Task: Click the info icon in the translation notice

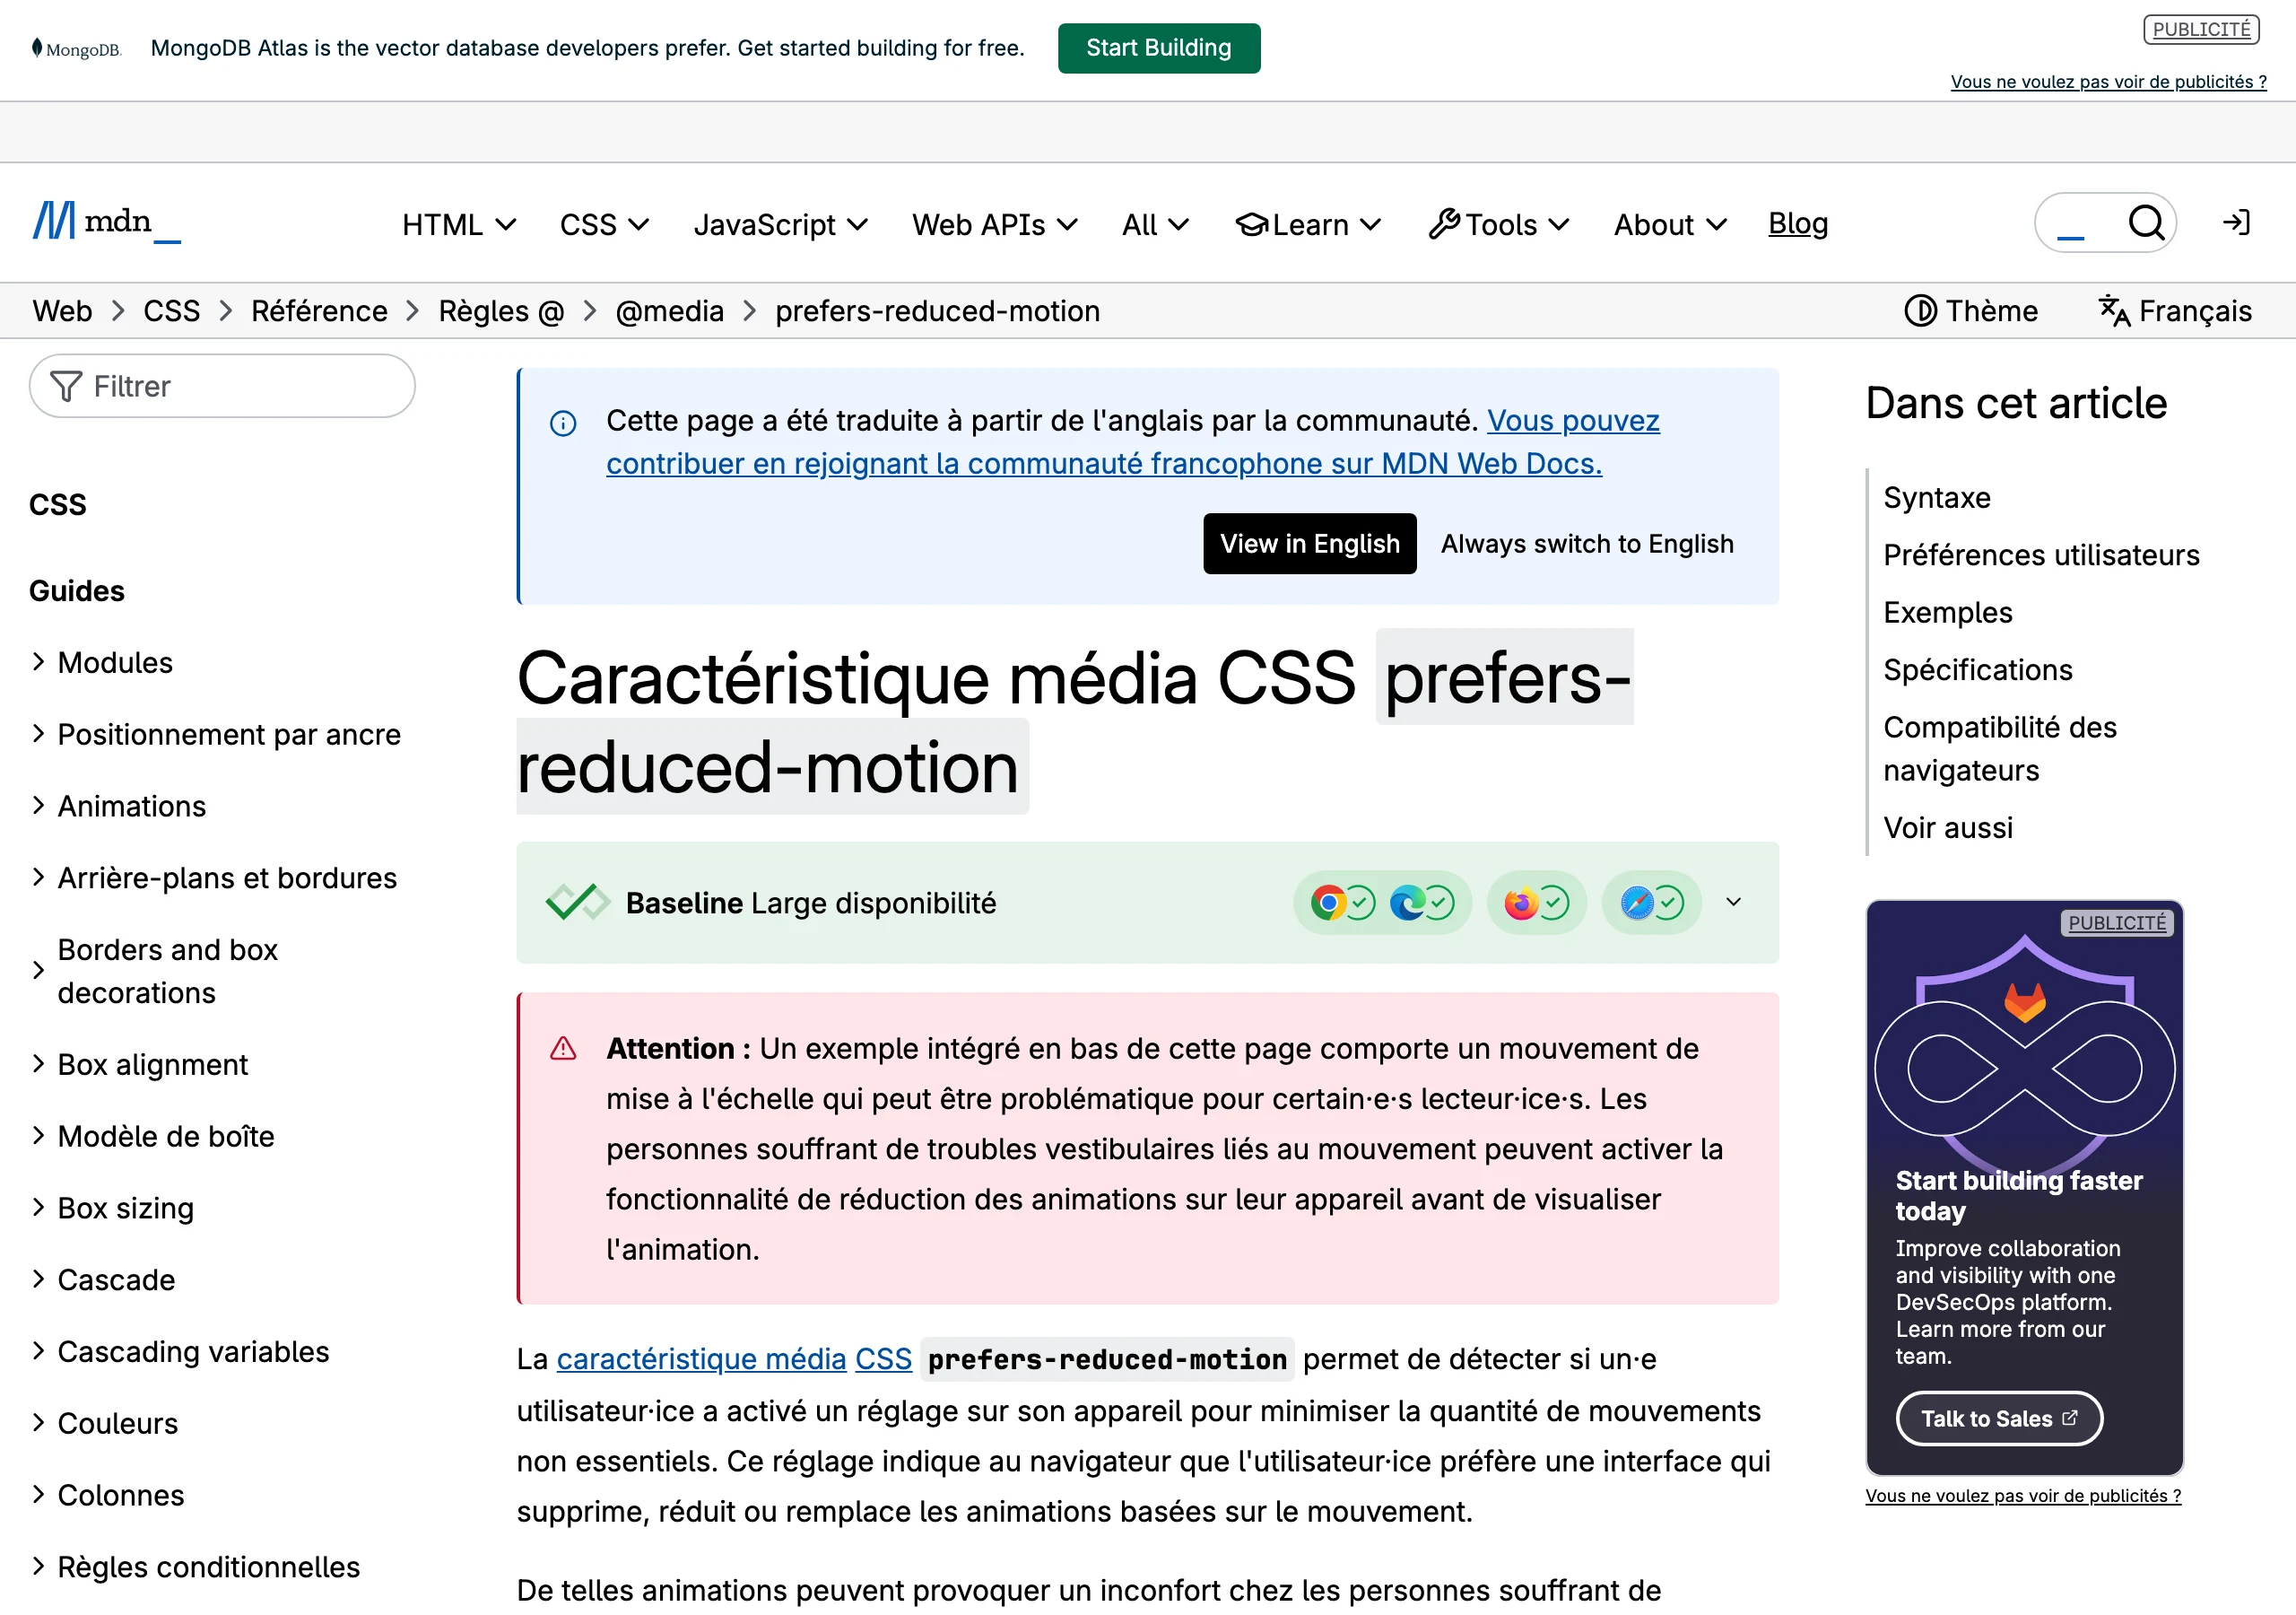Action: (563, 423)
